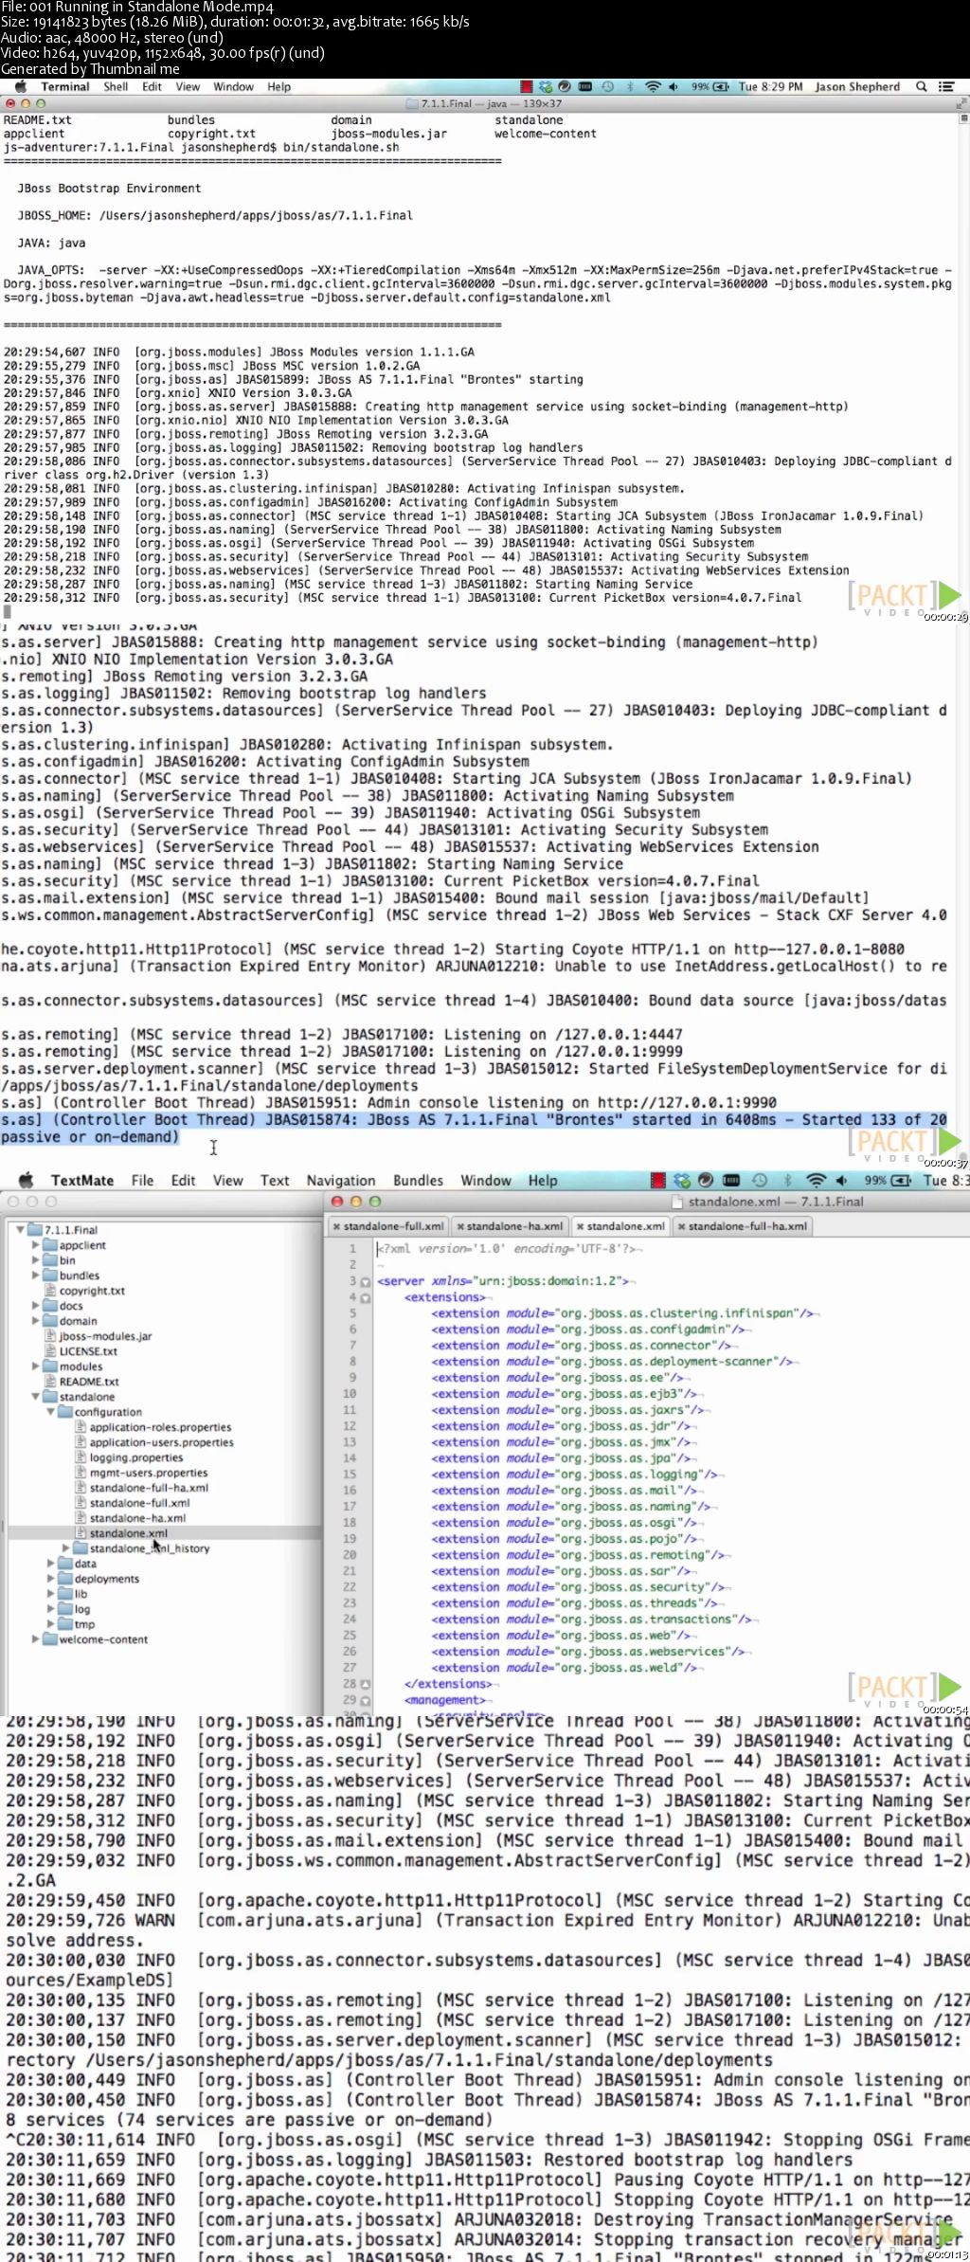Expand the modules folder
Viewport: 970px width, 2262px height.
35,1366
